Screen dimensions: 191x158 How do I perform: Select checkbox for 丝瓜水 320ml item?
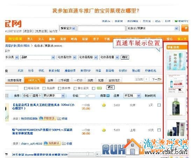tap(159, 105)
